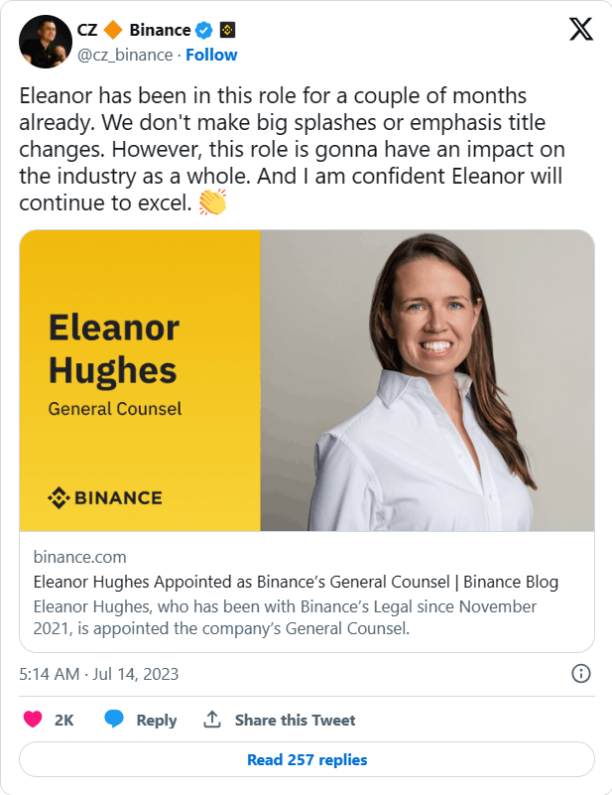Click the Reply label text
This screenshot has width=612, height=795.
156,720
